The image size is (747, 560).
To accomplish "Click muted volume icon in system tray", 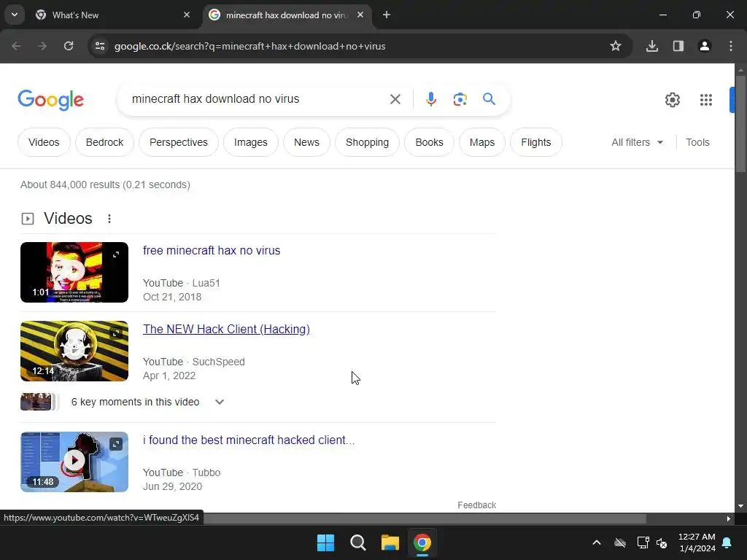I will coord(662,542).
